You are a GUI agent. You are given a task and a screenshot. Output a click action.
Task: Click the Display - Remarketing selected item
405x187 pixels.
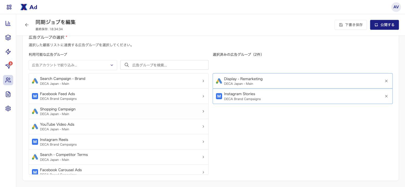[x=302, y=81]
